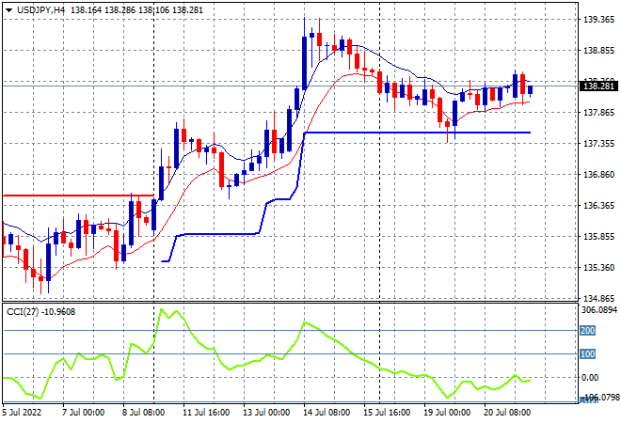Select the CCI 200 level marker
The height and width of the screenshot is (423, 621).
(587, 331)
